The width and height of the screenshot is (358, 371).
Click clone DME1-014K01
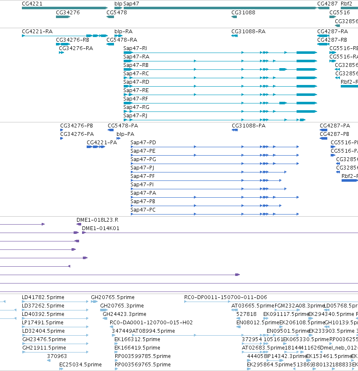click(101, 228)
